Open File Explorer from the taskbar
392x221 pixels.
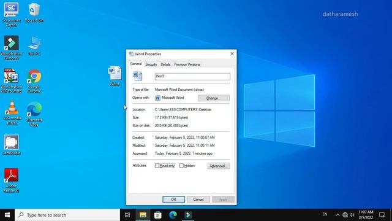point(143,215)
